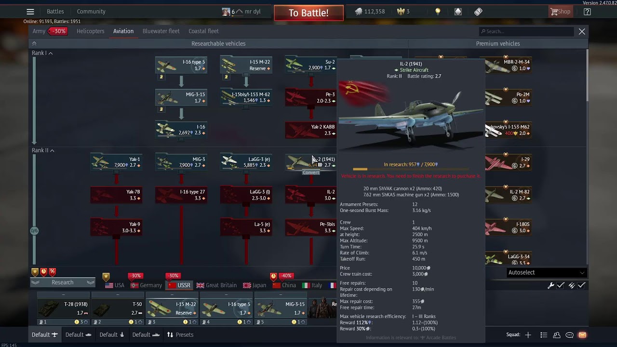Collapse the Rank II section

point(43,150)
